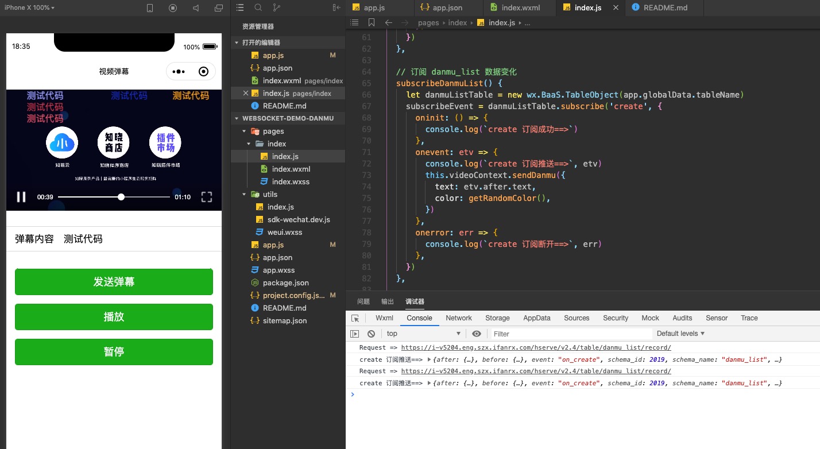
Task: Select the inspect element picker icon
Action: 355,318
